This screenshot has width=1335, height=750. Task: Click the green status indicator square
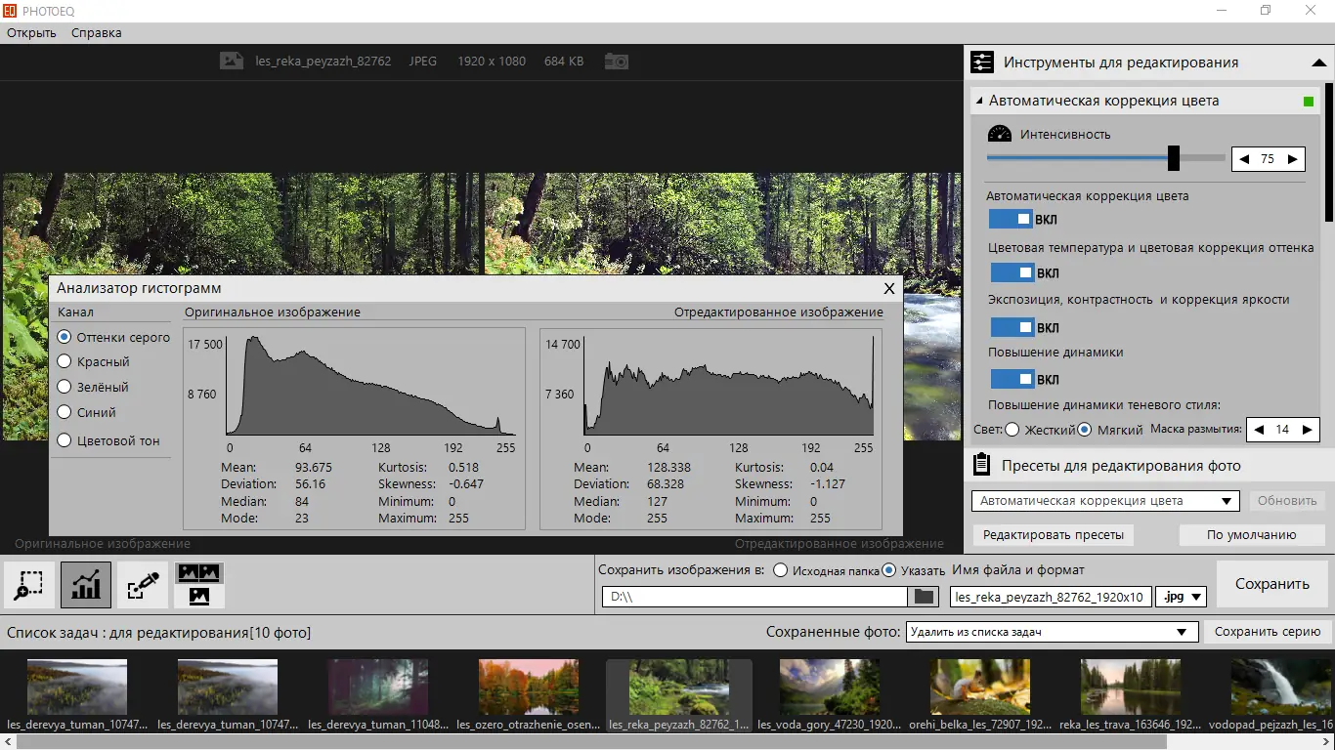(1309, 102)
